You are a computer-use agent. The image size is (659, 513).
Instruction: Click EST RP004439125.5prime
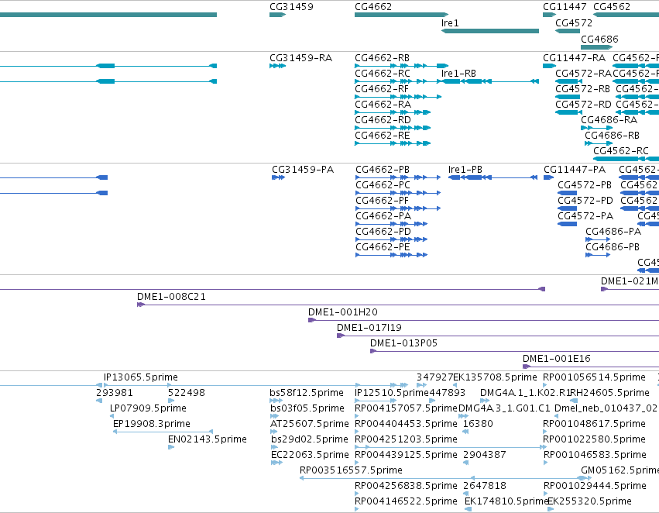coord(406,456)
